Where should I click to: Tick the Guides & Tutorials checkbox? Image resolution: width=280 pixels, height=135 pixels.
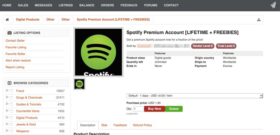(x=11, y=104)
